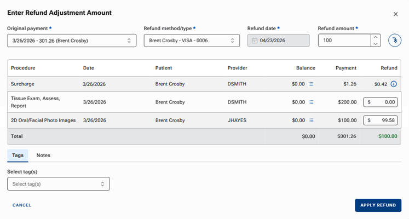Click the JHAYES provider cell
This screenshot has height=219, width=409.
point(237,120)
